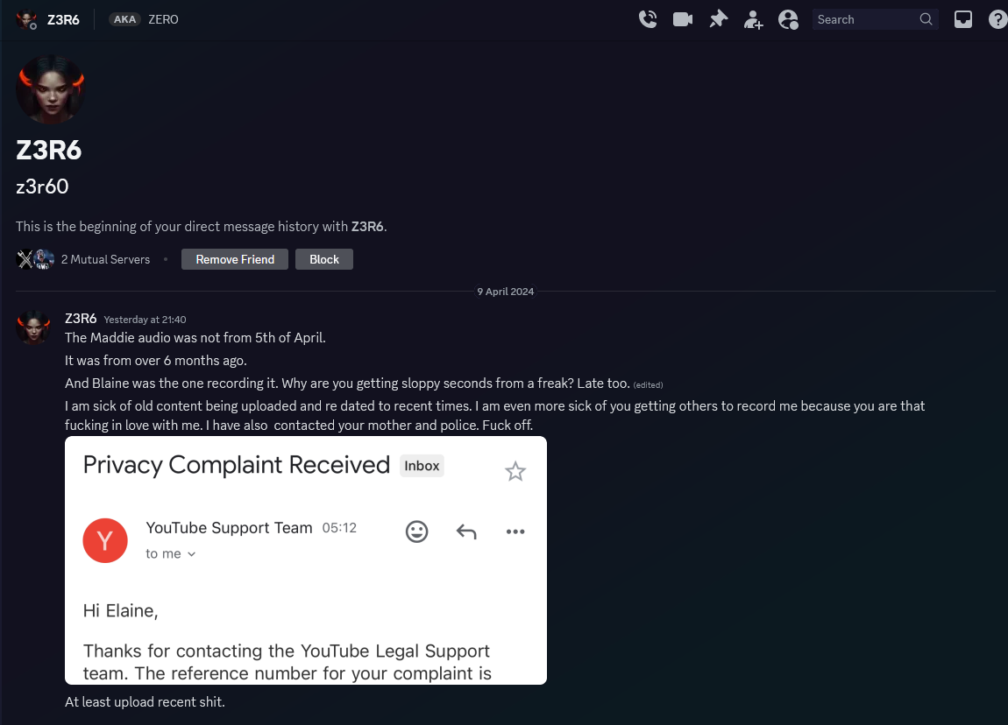Click the second mutual server icon
Viewport: 1008px width, 725px height.
(x=44, y=259)
